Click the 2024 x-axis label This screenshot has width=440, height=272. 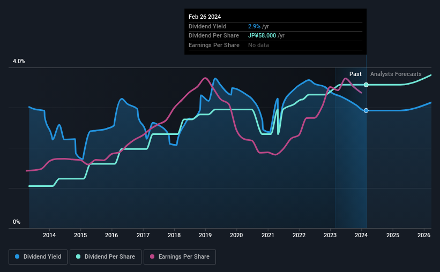361,235
